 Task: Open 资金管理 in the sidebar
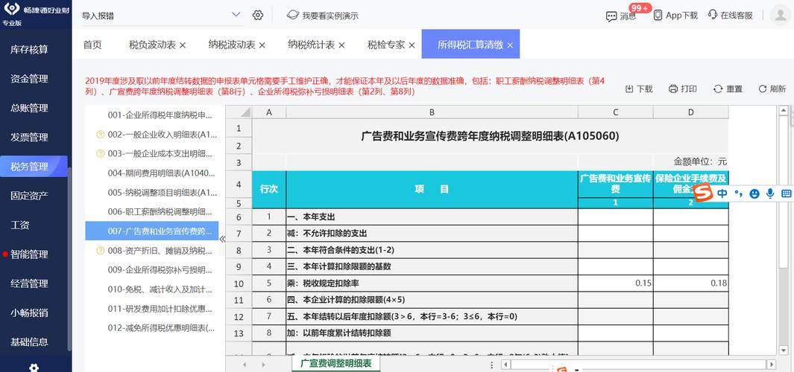tap(29, 79)
